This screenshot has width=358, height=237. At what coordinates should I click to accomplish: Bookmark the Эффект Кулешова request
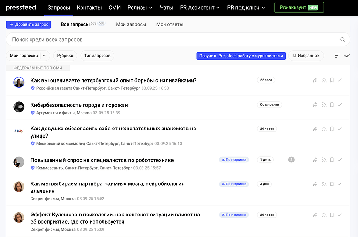[332, 215]
